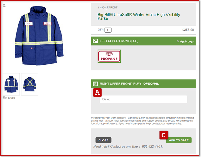Screen dimensions: 201x158
Task: Click the embroidery E icon beside Right Upper Front
Action: [95, 84]
